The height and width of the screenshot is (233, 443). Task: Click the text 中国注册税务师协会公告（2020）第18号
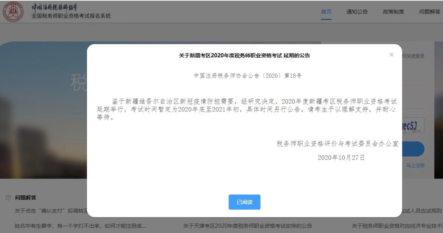tap(248, 76)
